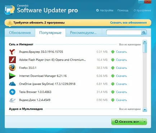Open the Настройки menu
Screen dimensions: 156x133
[x=106, y=10]
